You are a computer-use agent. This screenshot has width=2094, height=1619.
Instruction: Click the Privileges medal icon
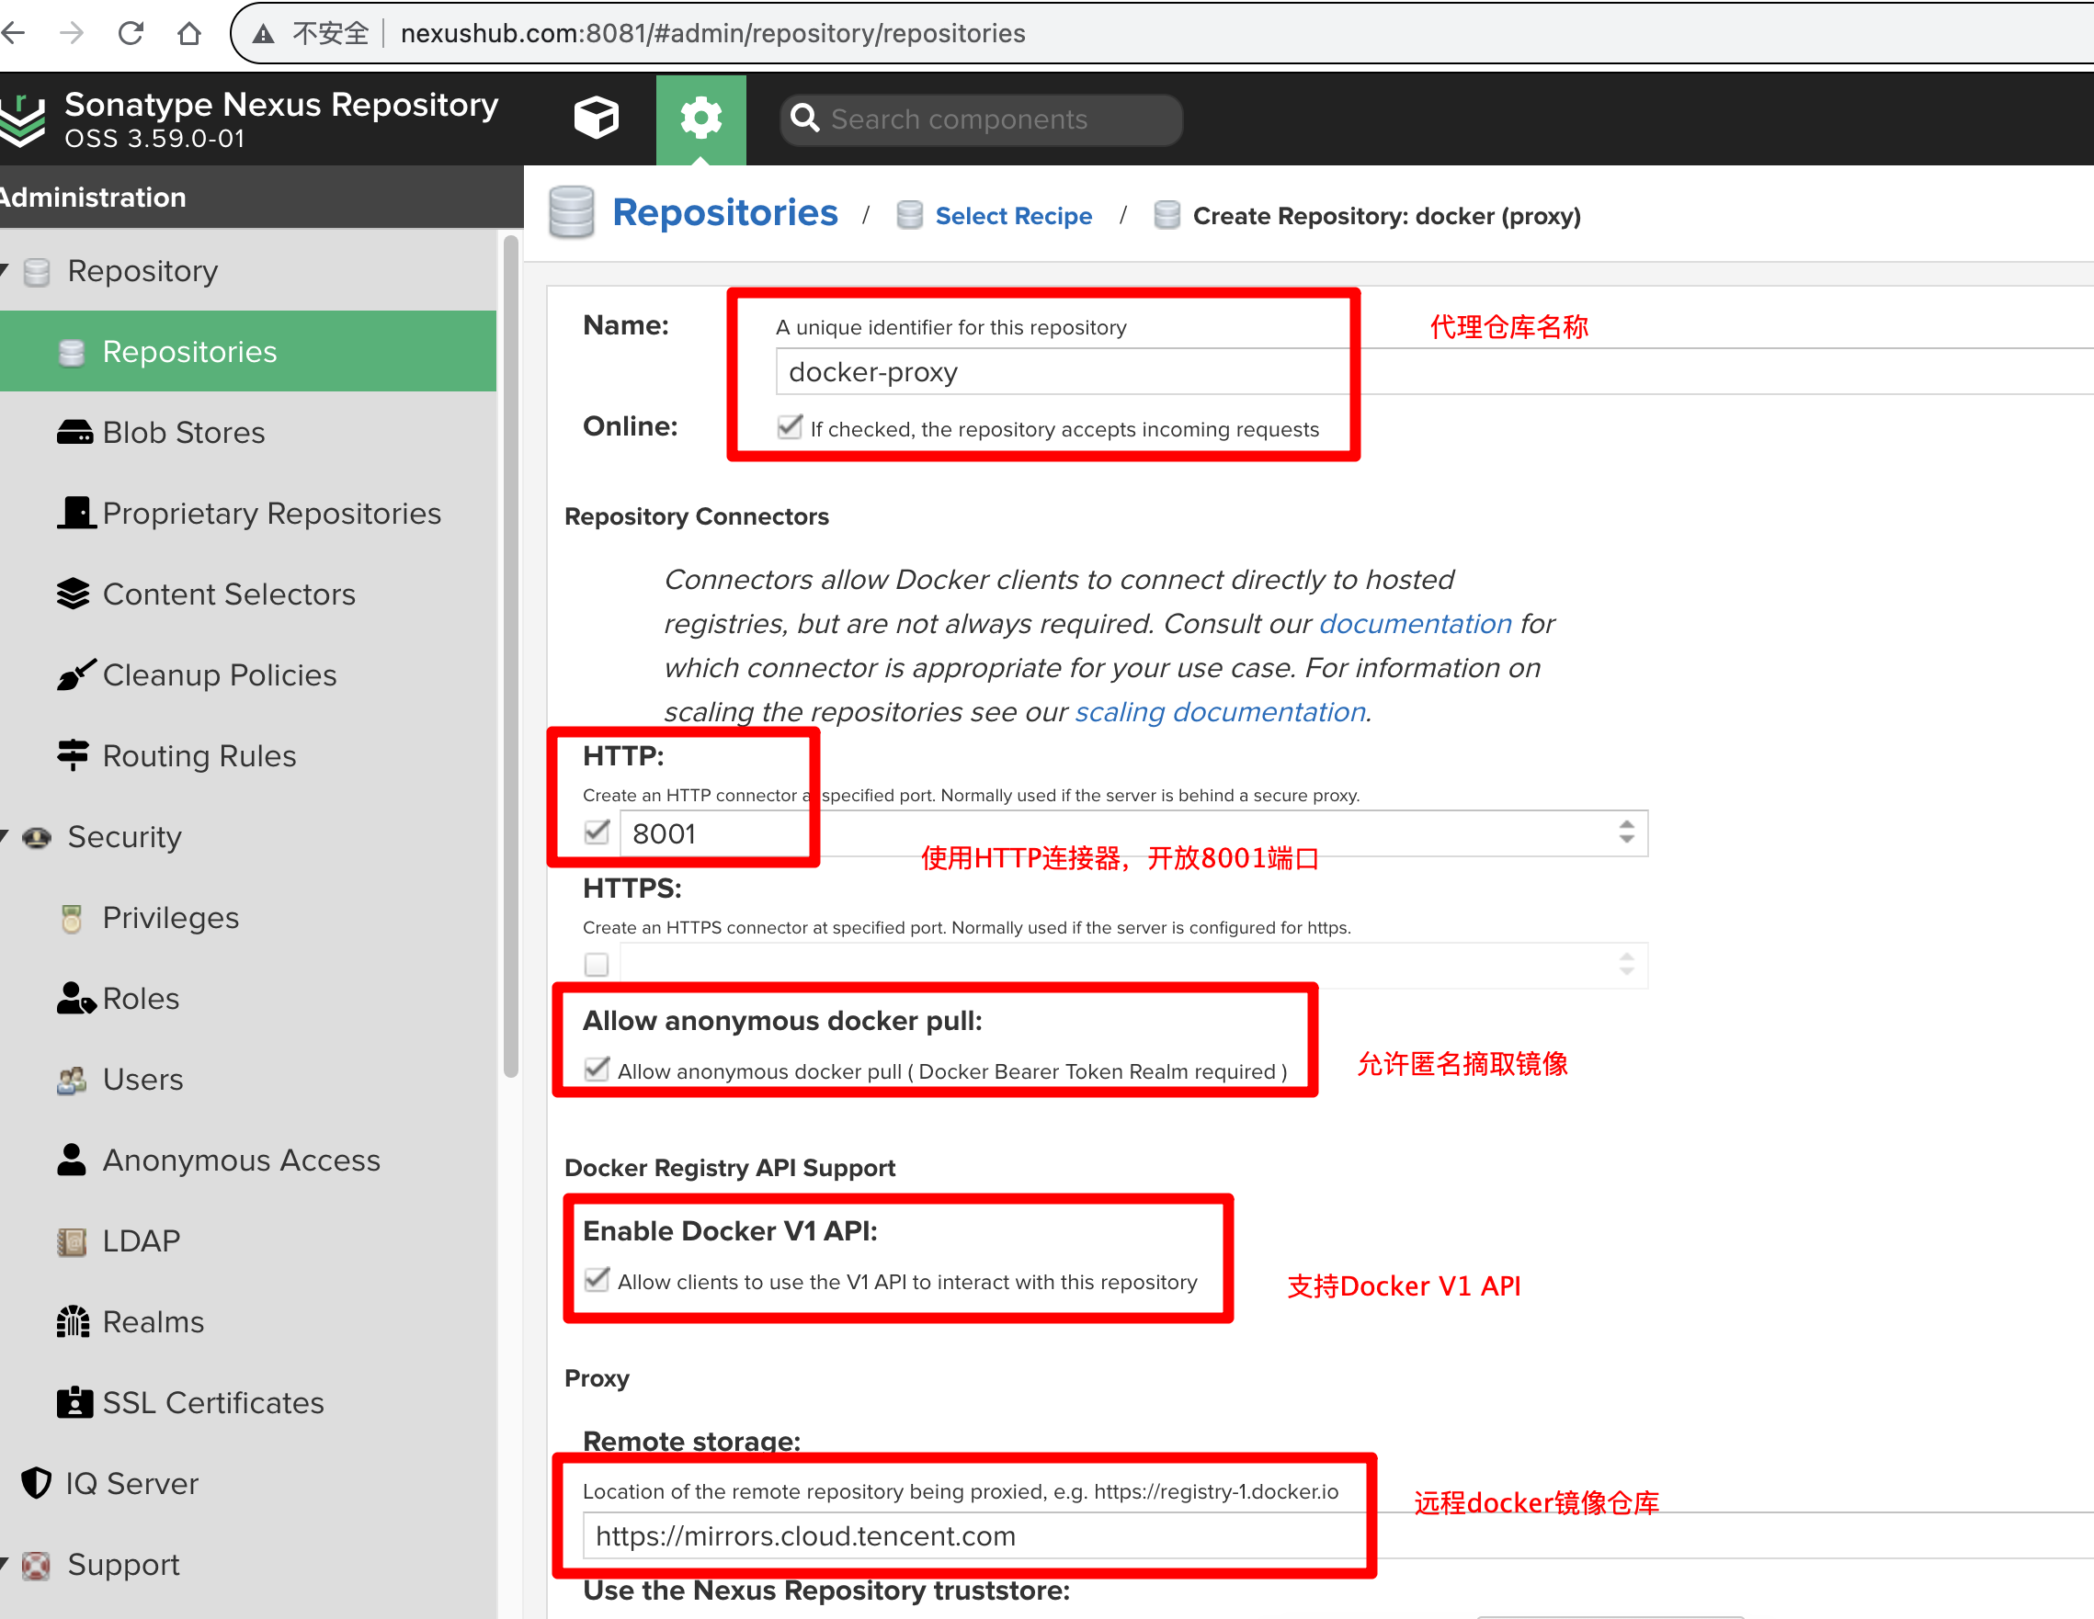pyautogui.click(x=72, y=918)
